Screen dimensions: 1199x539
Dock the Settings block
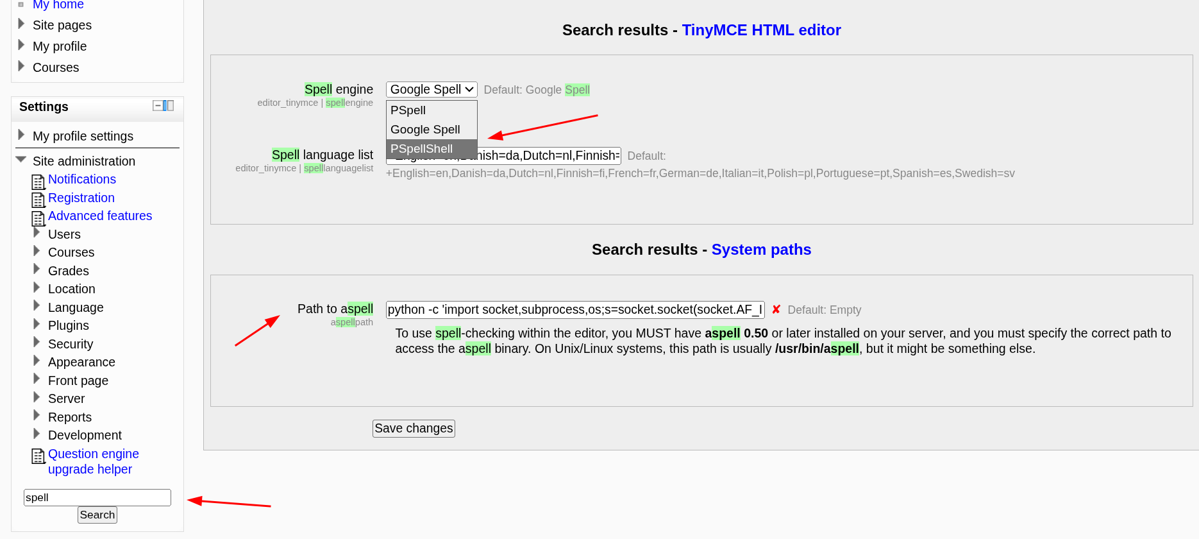[169, 106]
